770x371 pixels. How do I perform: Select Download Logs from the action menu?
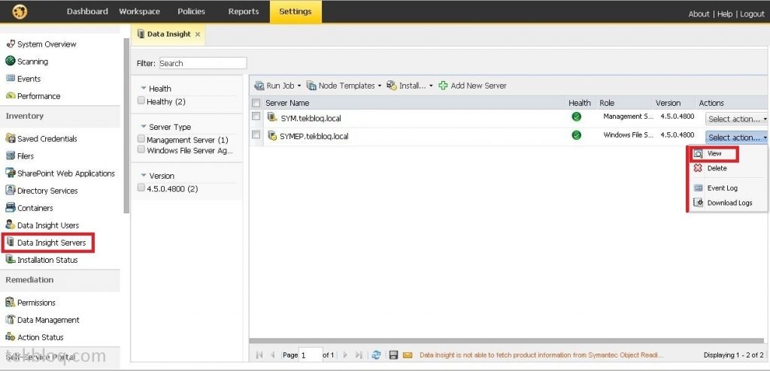click(x=729, y=203)
